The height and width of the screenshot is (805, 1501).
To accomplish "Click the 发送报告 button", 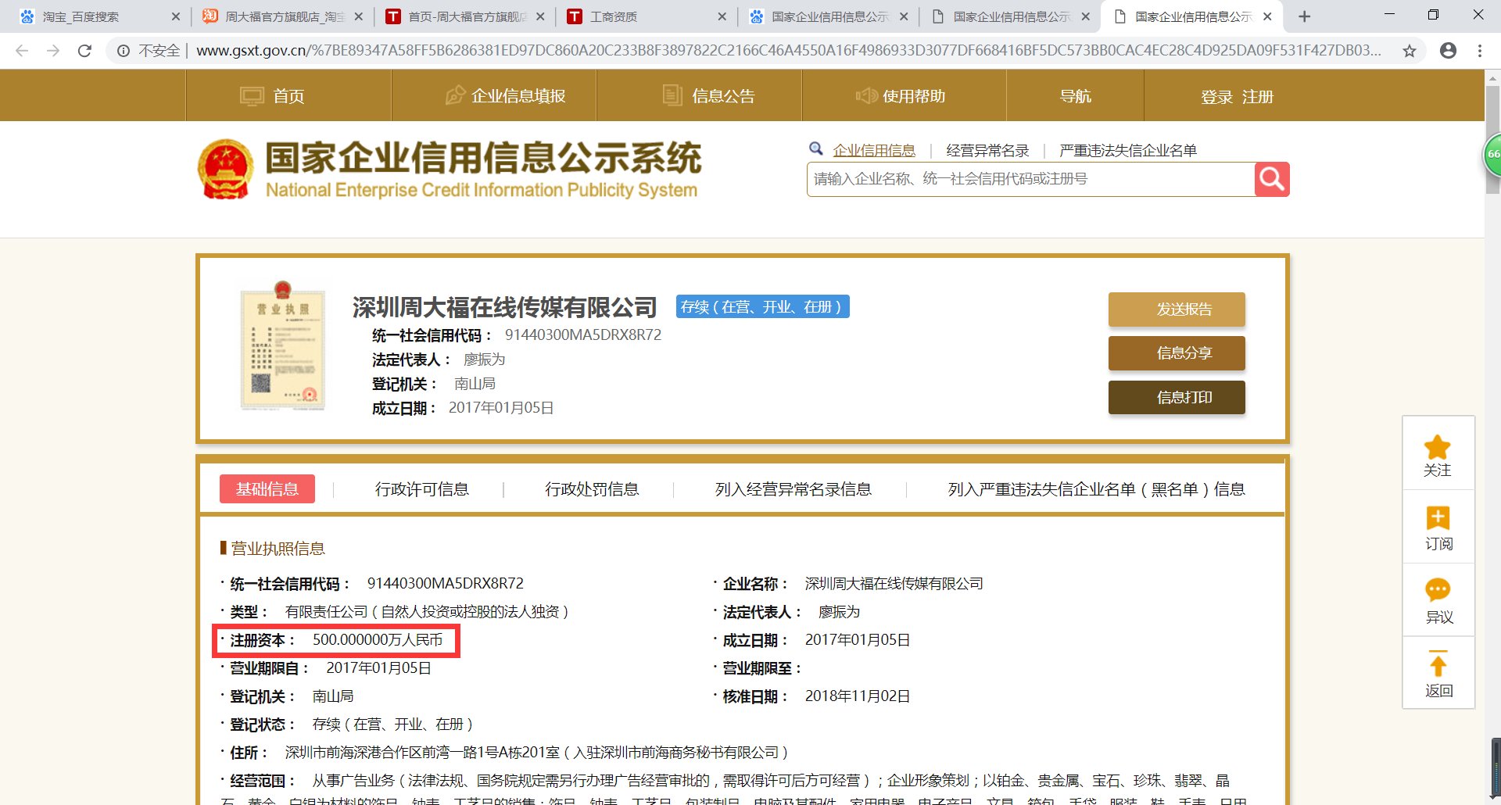I will click(1176, 309).
